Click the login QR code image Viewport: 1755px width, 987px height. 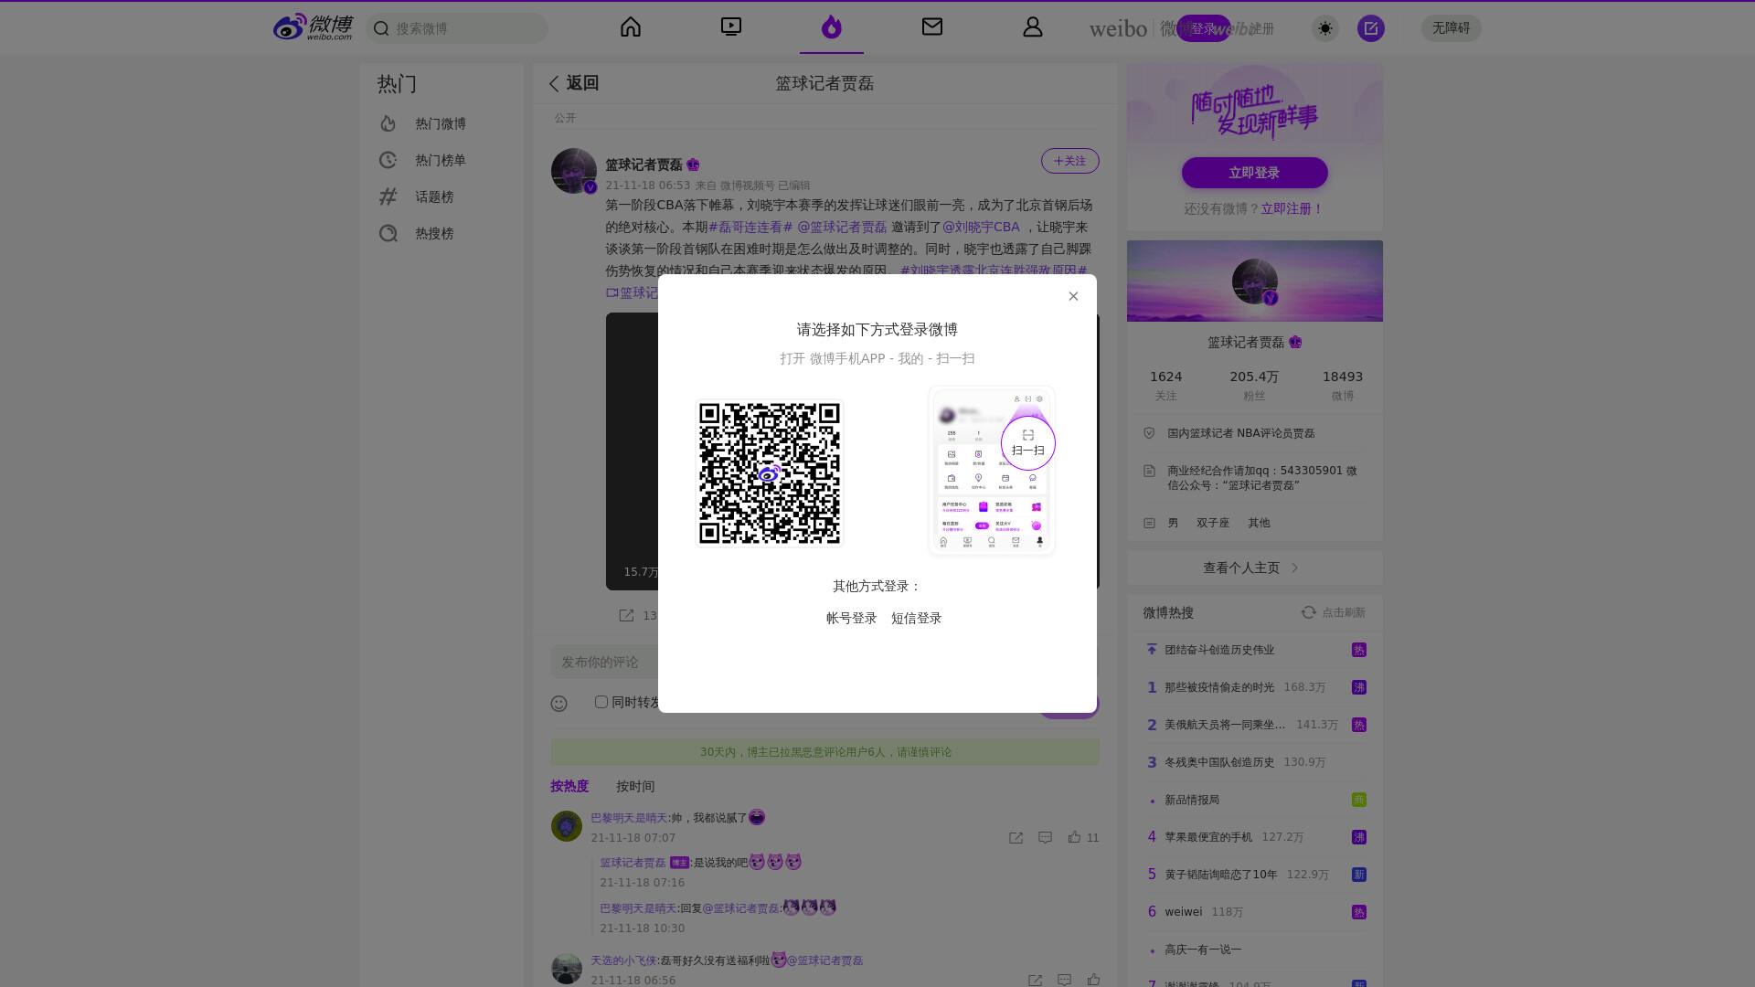pos(770,473)
